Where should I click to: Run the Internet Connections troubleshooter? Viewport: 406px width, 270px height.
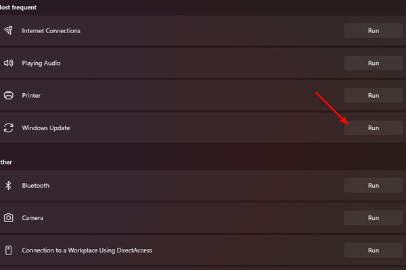[373, 31]
